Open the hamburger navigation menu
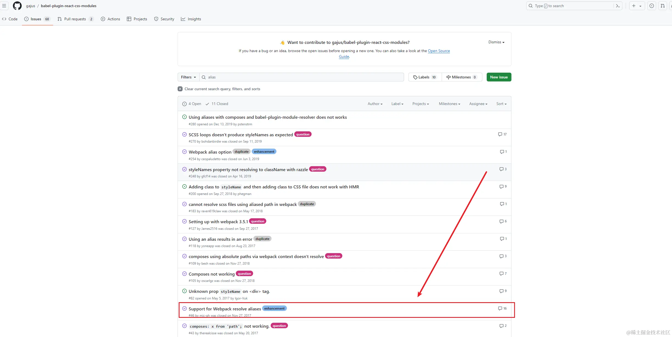672x337 pixels. [x=4, y=6]
